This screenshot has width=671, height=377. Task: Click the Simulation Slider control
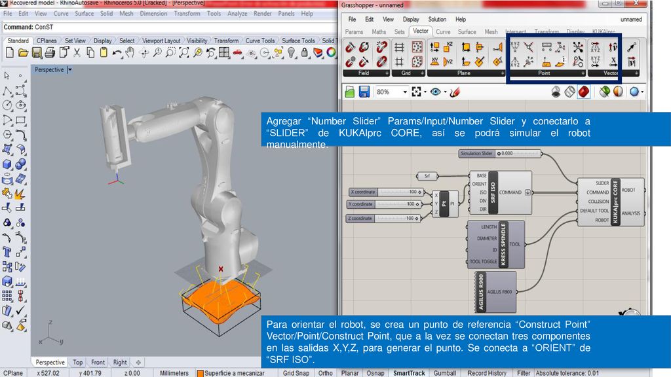point(500,153)
